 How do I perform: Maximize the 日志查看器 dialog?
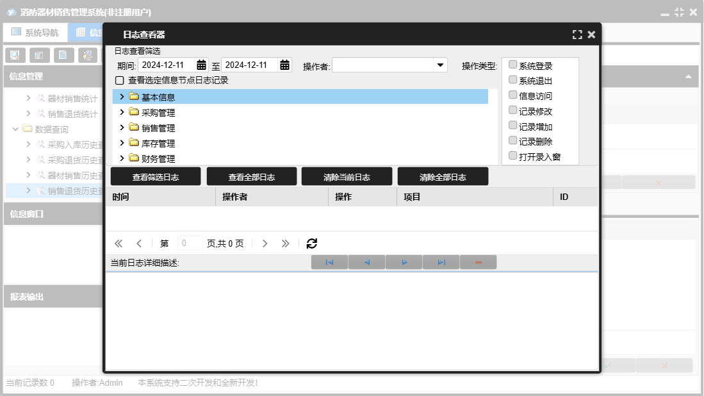point(577,35)
